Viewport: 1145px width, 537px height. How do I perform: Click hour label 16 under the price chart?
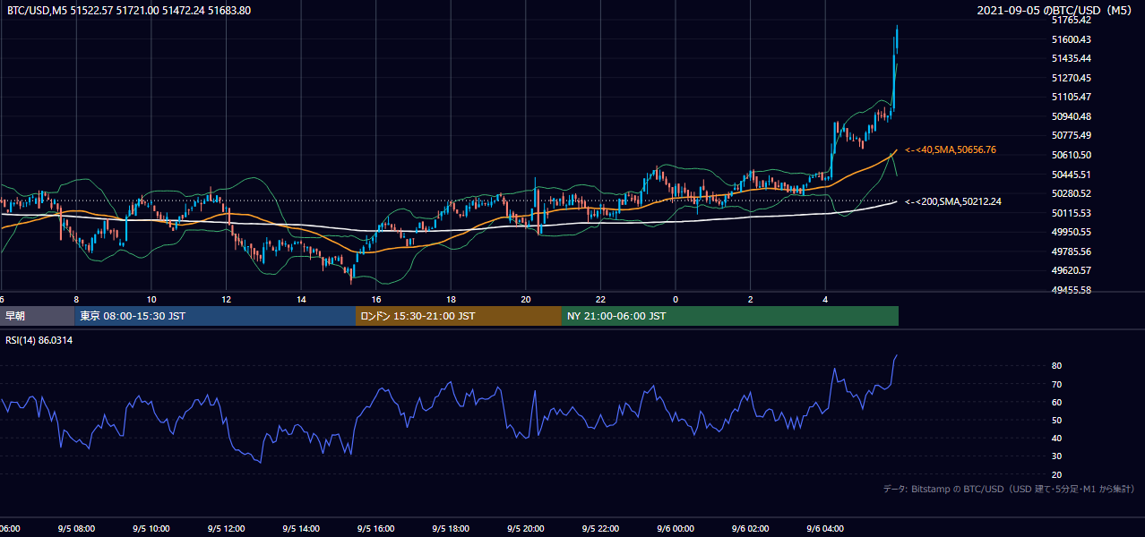click(375, 299)
